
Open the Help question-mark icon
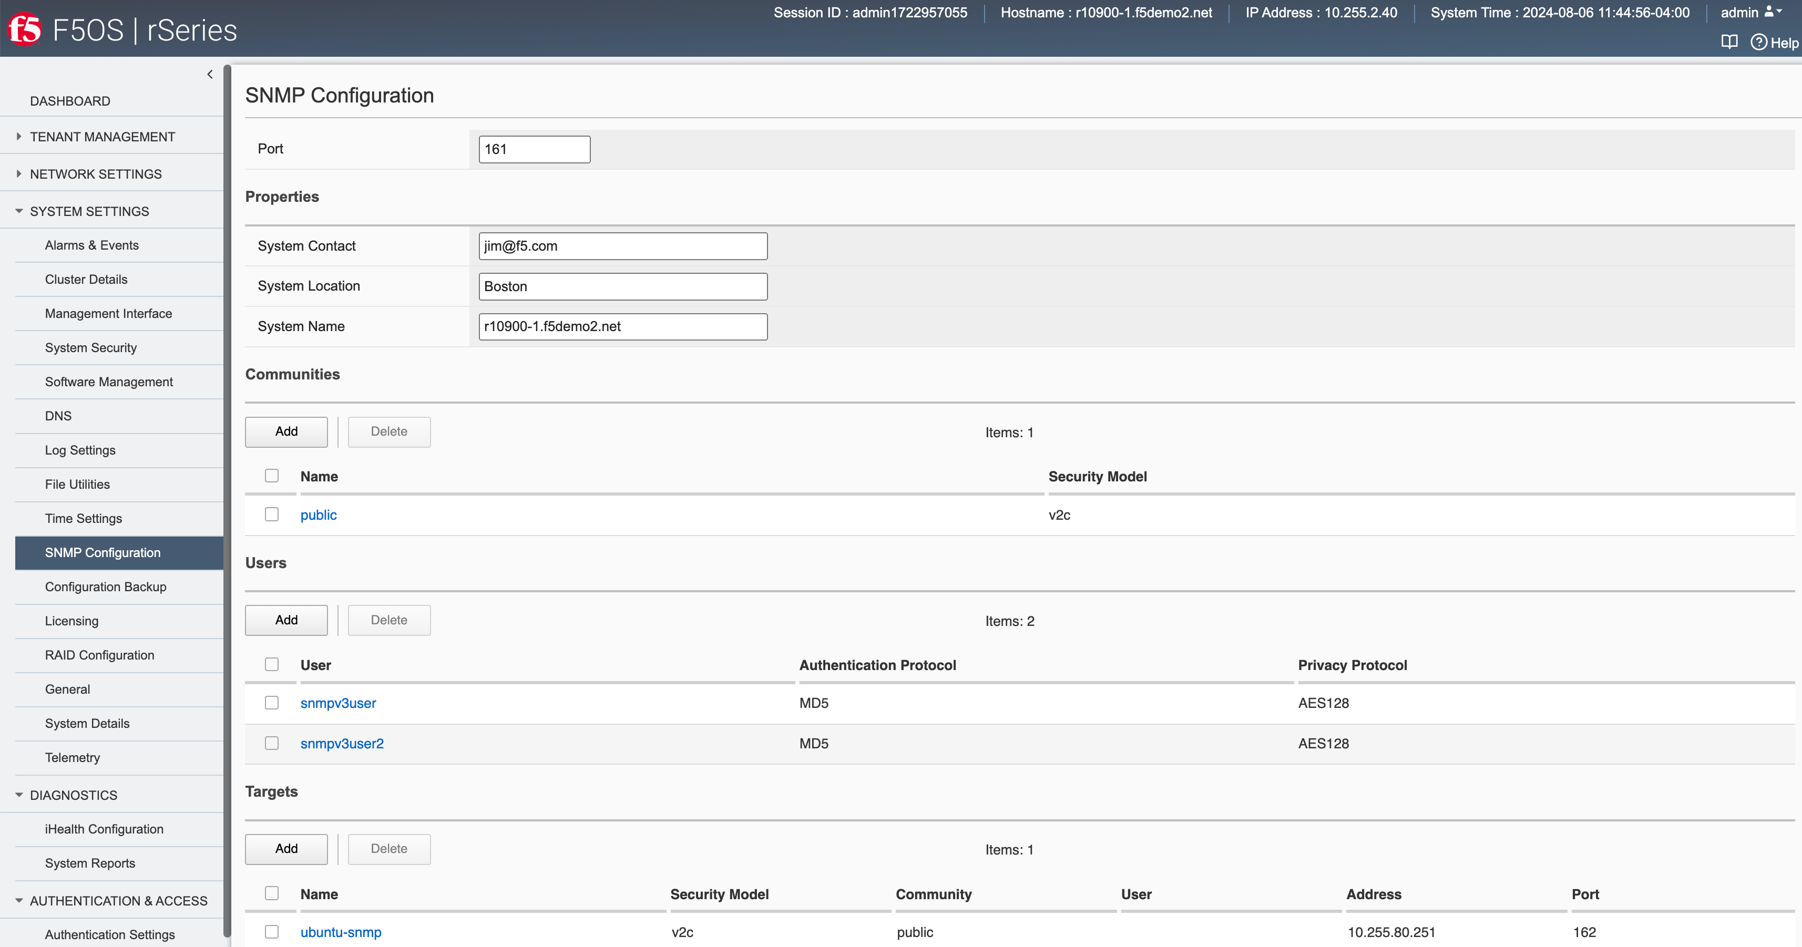[x=1759, y=43]
